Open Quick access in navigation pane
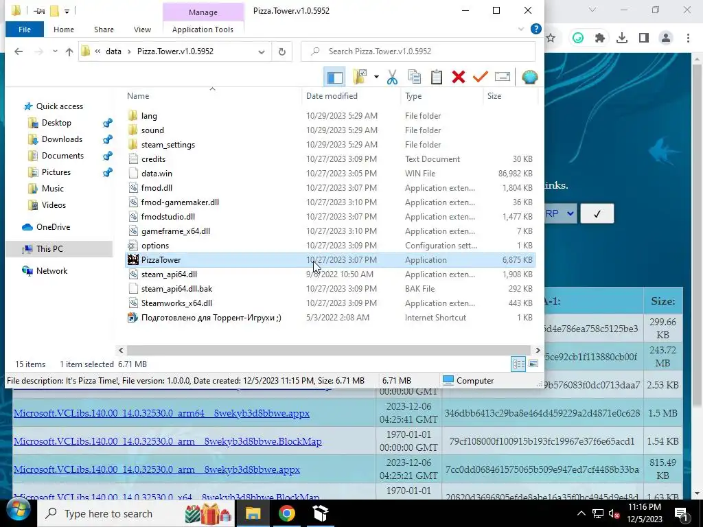Screen dimensions: 703x527 pyautogui.click(x=60, y=106)
